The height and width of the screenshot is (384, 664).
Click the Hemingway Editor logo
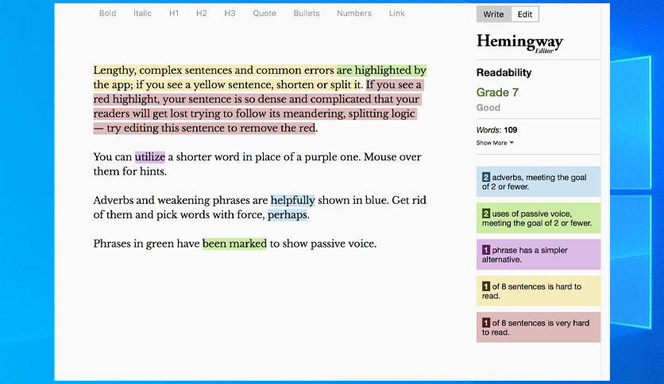[x=519, y=43]
